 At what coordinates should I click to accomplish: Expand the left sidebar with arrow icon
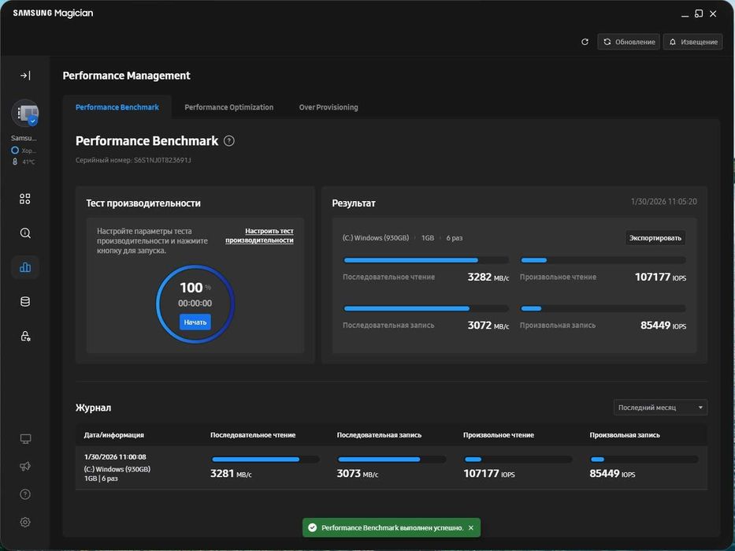25,76
